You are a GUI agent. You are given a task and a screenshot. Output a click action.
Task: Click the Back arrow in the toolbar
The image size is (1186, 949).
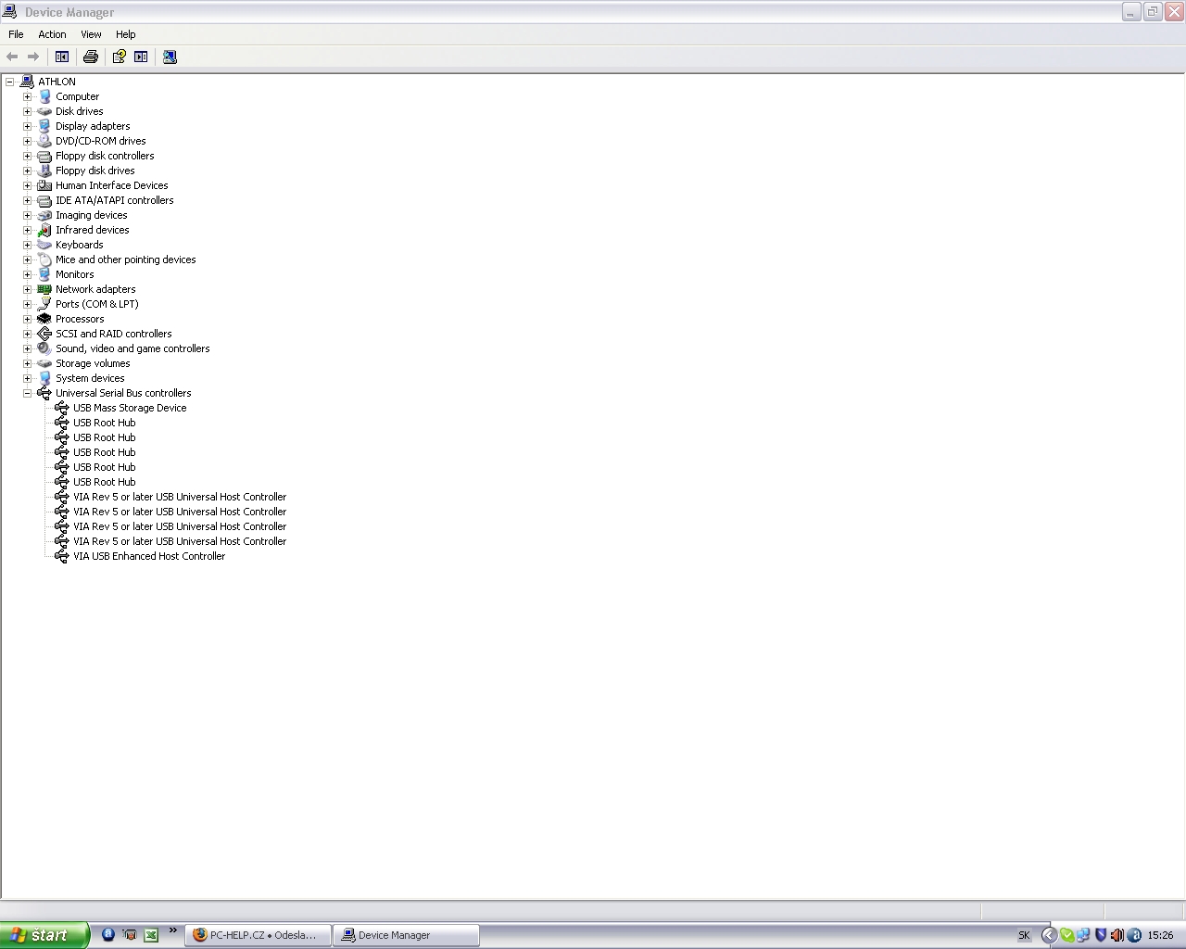point(13,57)
